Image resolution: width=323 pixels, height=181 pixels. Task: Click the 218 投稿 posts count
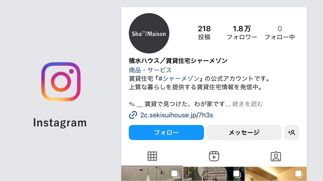204,33
